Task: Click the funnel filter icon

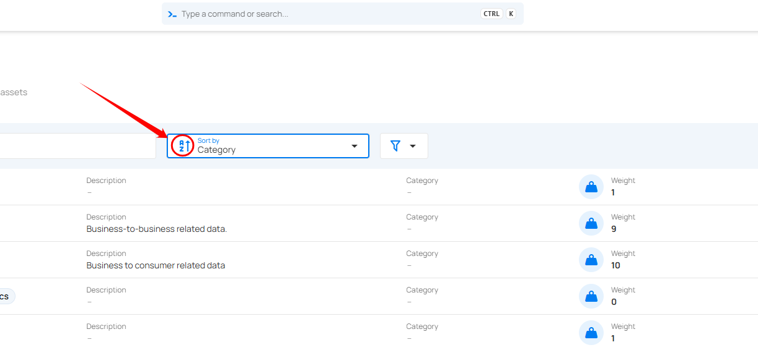Action: pyautogui.click(x=395, y=146)
